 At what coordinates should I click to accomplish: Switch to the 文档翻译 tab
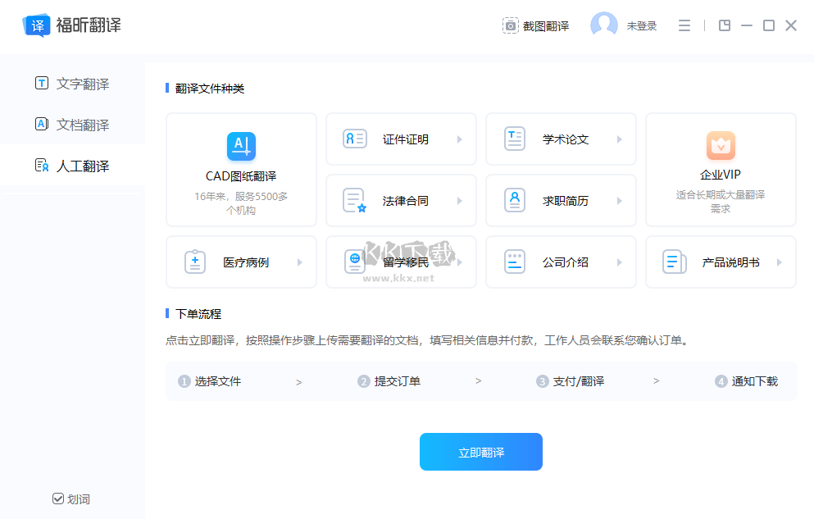(x=72, y=124)
